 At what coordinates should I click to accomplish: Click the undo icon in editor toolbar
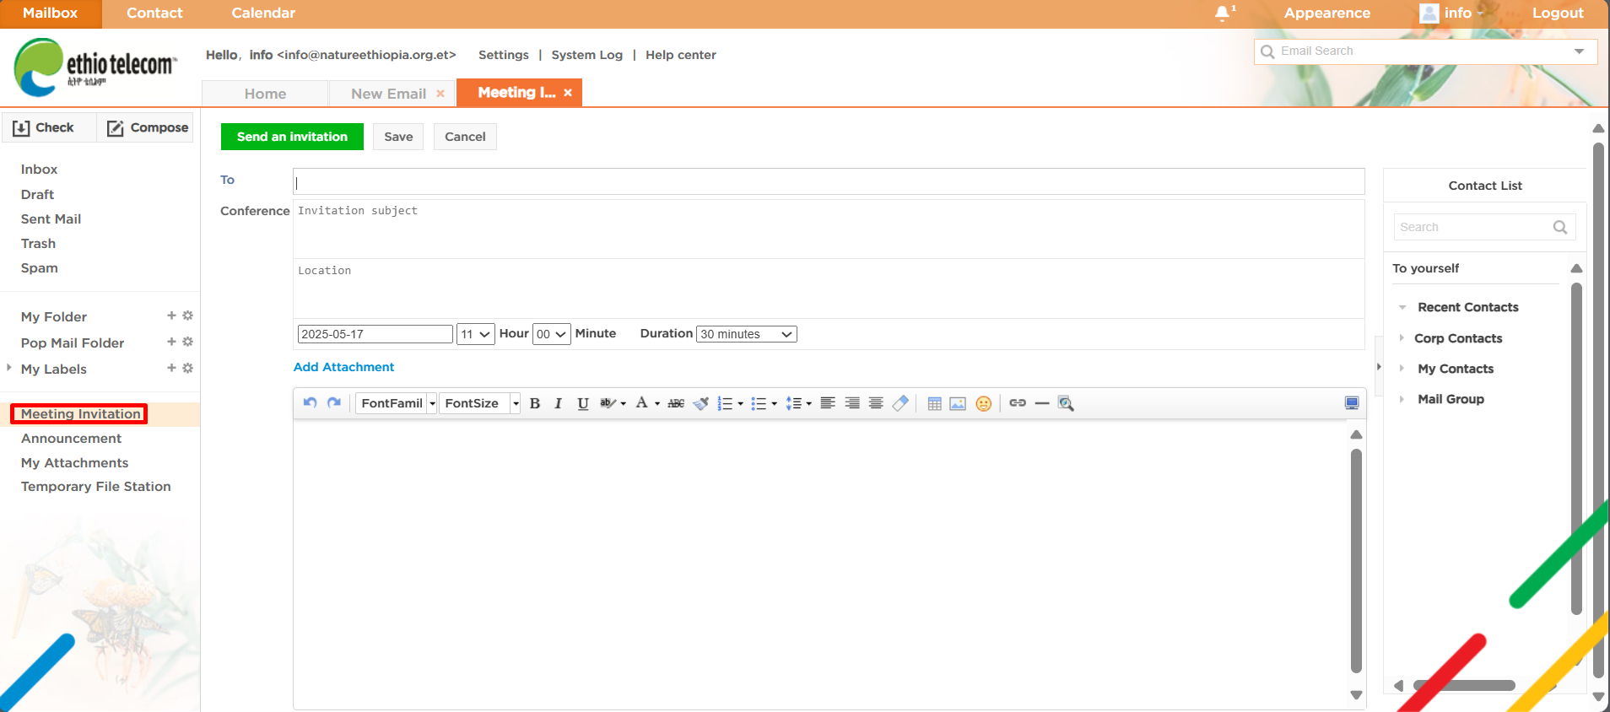click(310, 403)
